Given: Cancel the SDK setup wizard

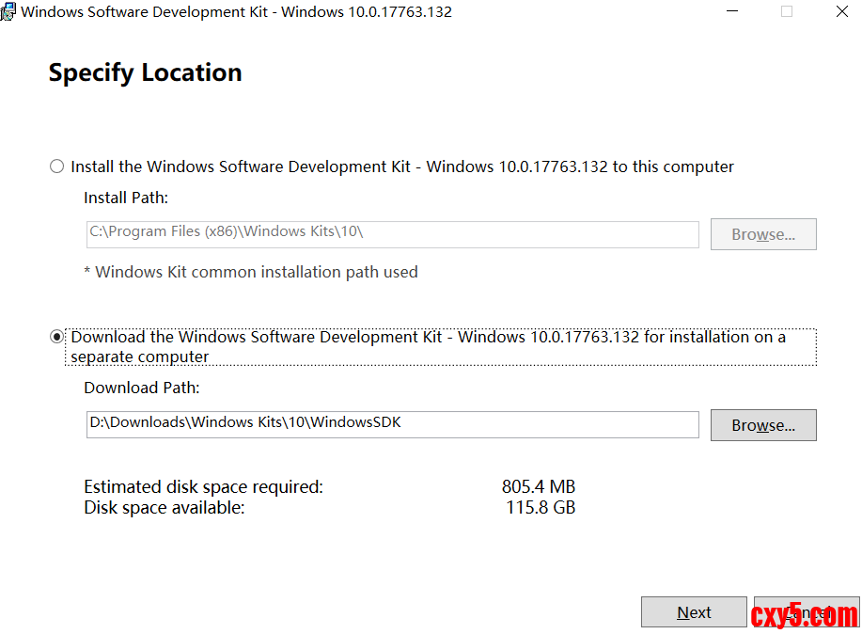Looking at the screenshot, I should (806, 612).
